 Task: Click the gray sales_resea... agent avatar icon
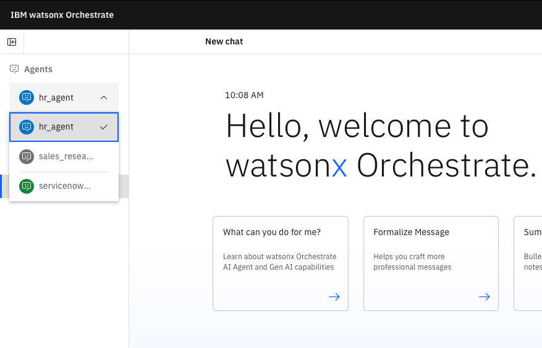click(27, 156)
